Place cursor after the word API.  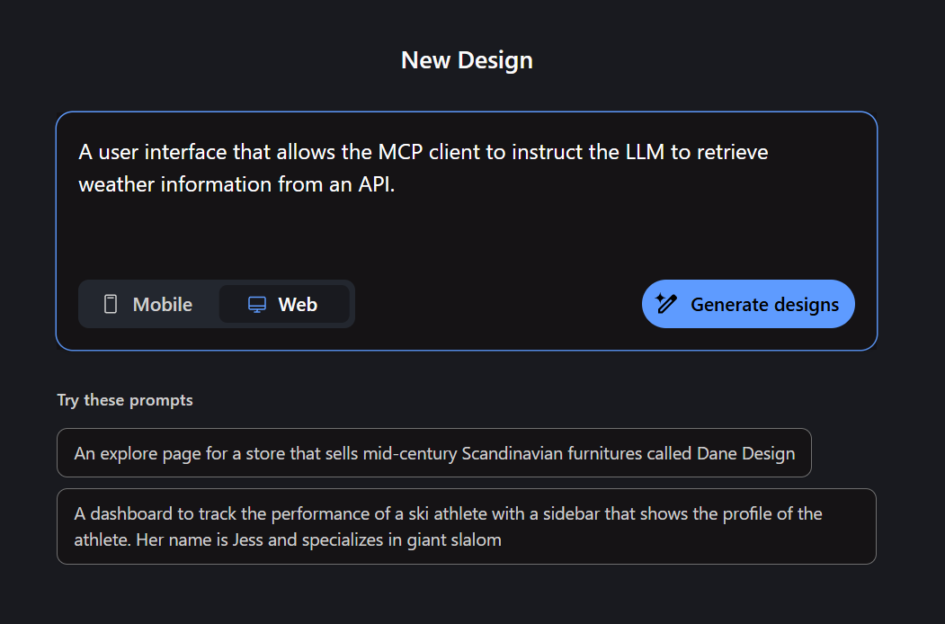396,184
